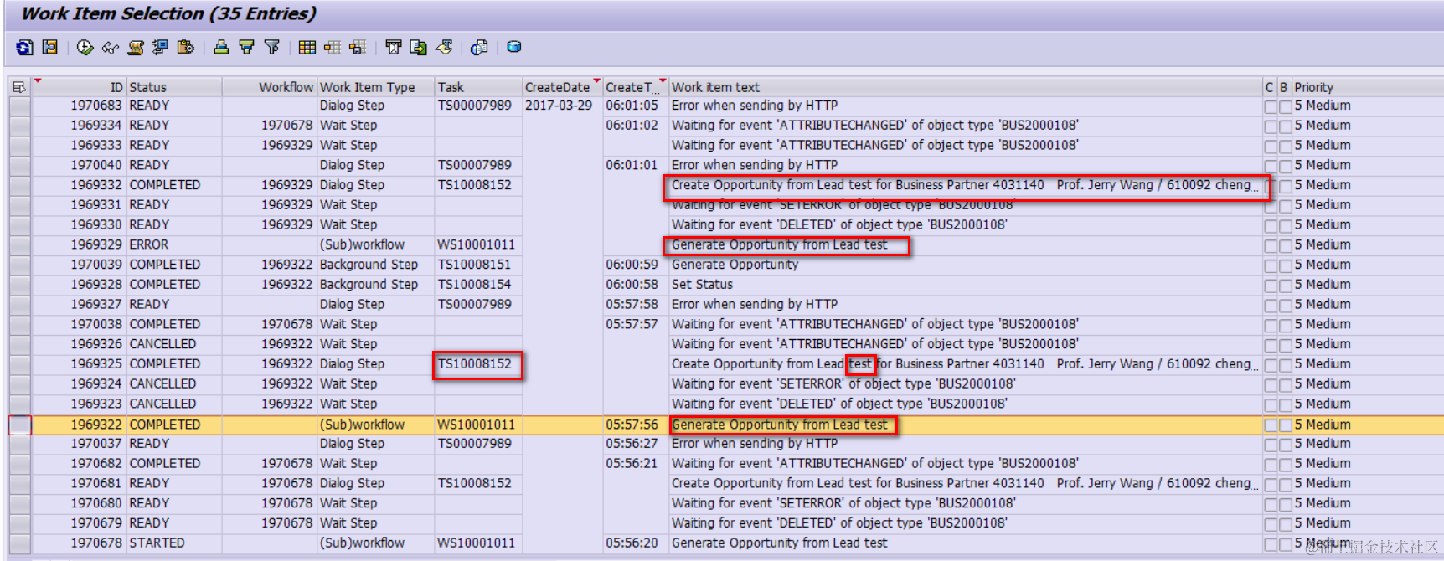
Task: Click the CreateDate column header
Action: [x=562, y=87]
